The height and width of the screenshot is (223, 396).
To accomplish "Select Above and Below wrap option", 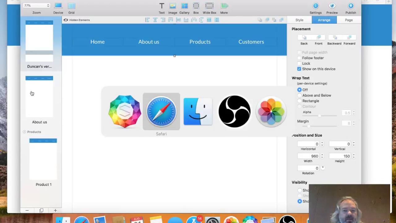I will [x=299, y=95].
